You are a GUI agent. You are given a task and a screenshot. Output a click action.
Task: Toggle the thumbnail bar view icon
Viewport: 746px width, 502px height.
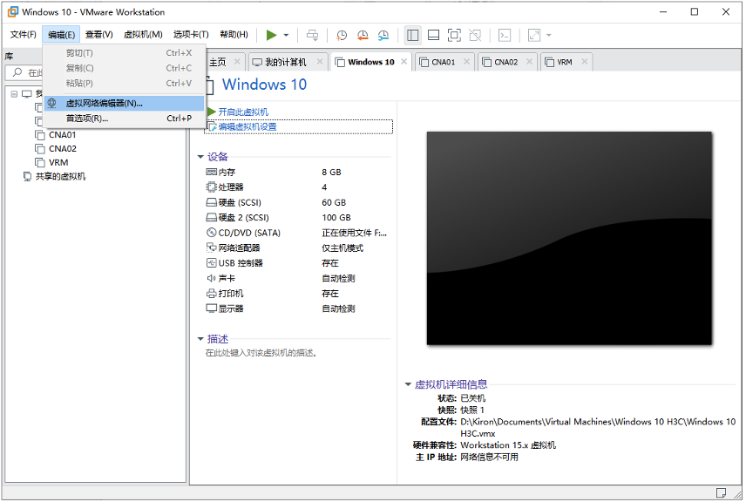pos(433,35)
